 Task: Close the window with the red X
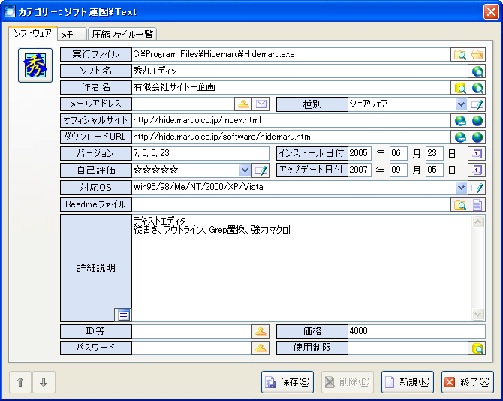click(491, 11)
